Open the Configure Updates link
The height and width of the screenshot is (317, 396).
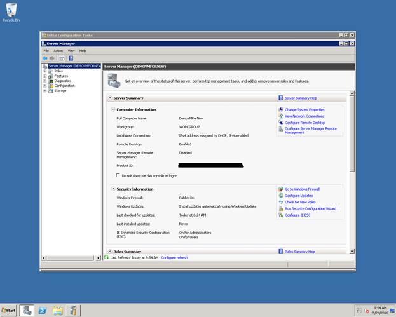[299, 196]
